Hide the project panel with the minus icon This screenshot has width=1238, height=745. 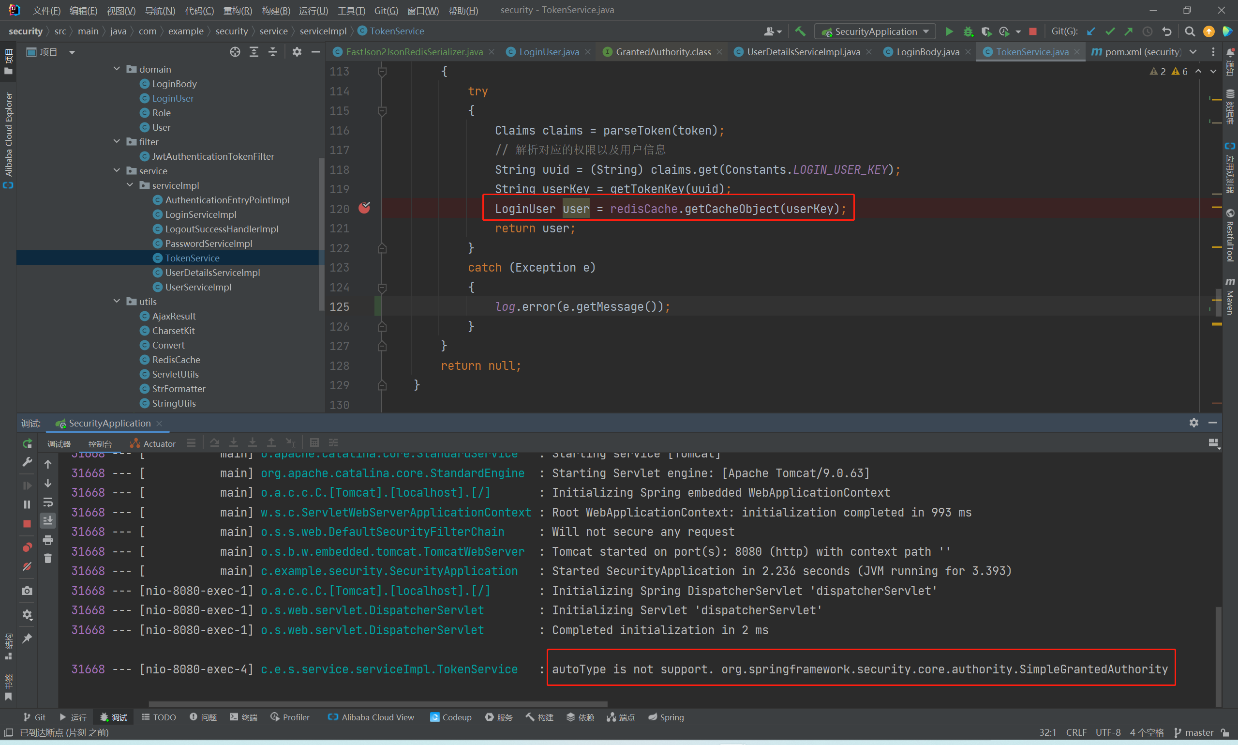point(315,52)
